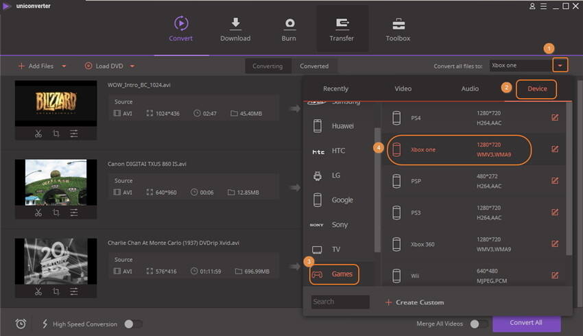The width and height of the screenshot is (583, 336).
Task: Click the Load DVD button
Action: tap(104, 66)
